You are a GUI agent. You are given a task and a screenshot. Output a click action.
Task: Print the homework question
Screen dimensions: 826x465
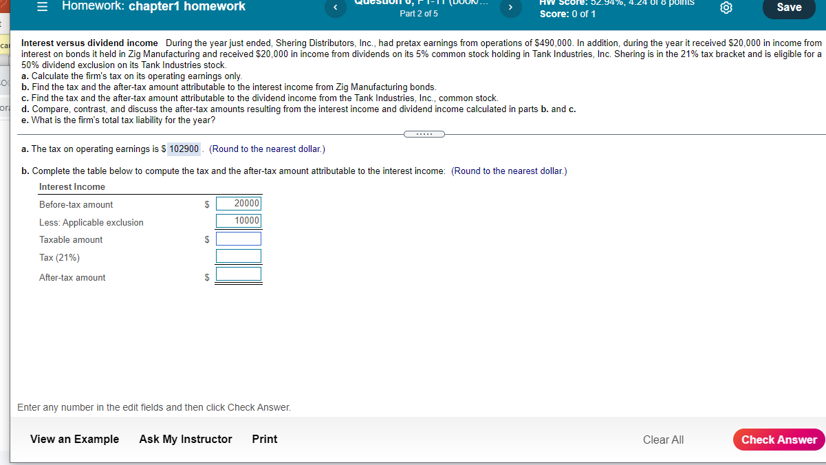tap(264, 439)
